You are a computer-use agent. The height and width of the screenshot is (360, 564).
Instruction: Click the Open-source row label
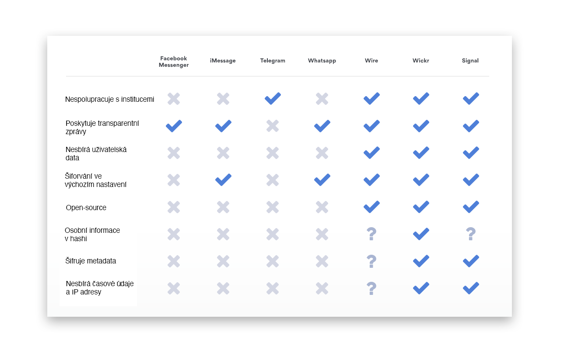(86, 208)
